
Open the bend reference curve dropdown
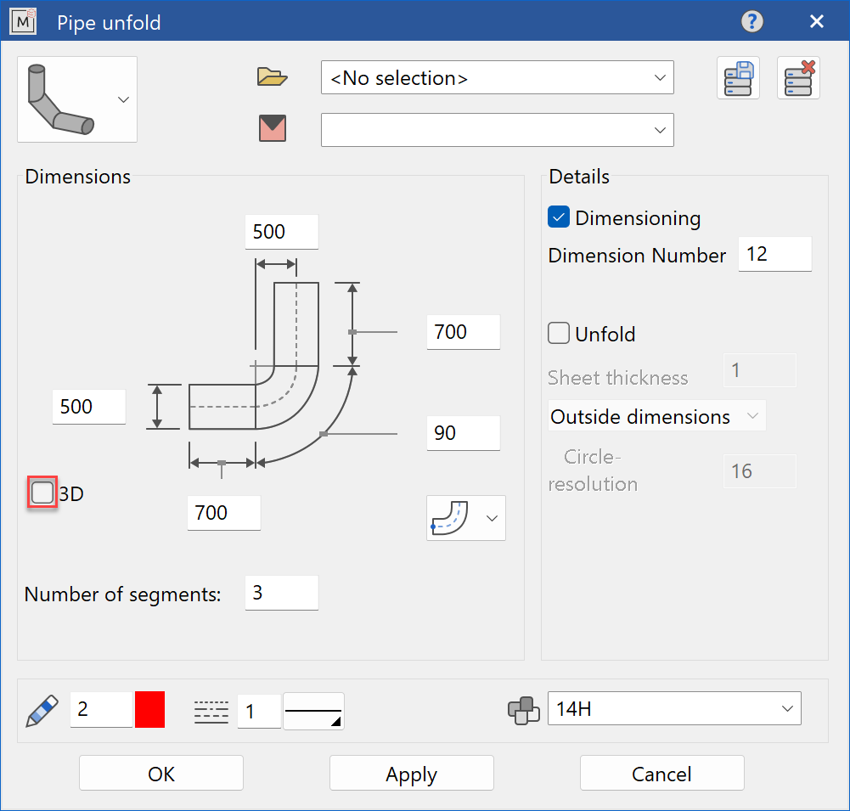coord(465,518)
